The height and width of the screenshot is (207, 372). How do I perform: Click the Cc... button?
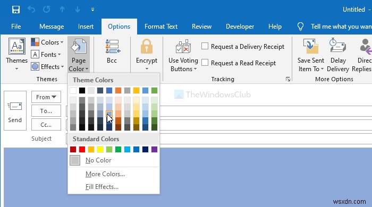pos(46,125)
